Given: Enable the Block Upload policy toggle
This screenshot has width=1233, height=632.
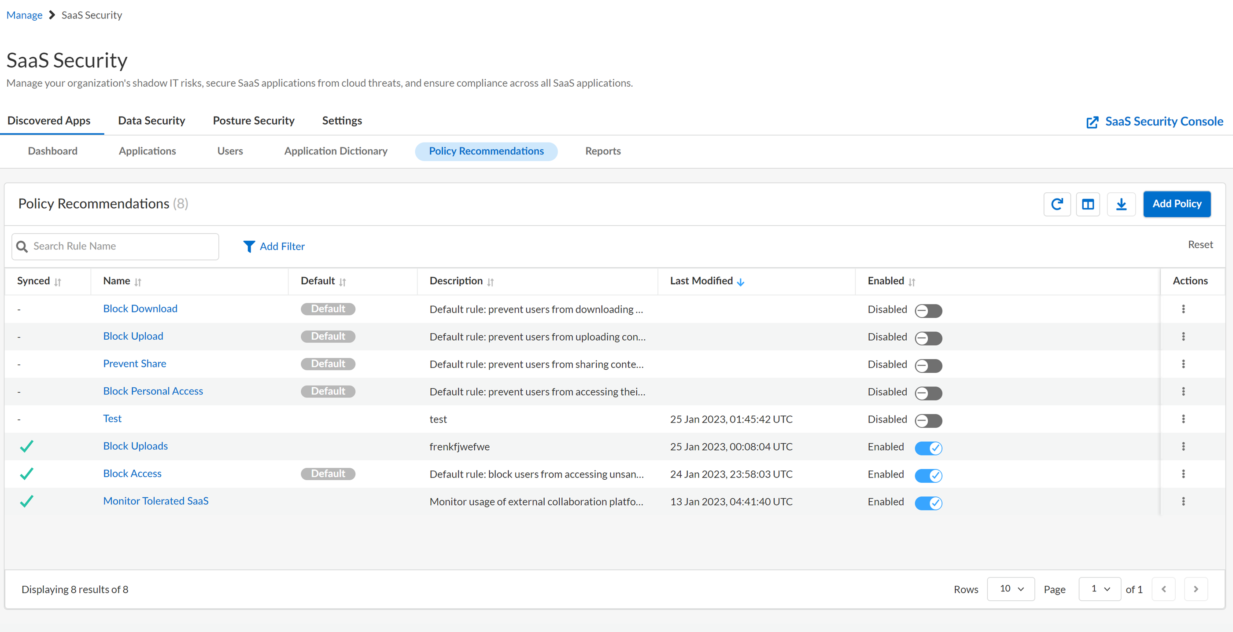Looking at the screenshot, I should tap(928, 338).
